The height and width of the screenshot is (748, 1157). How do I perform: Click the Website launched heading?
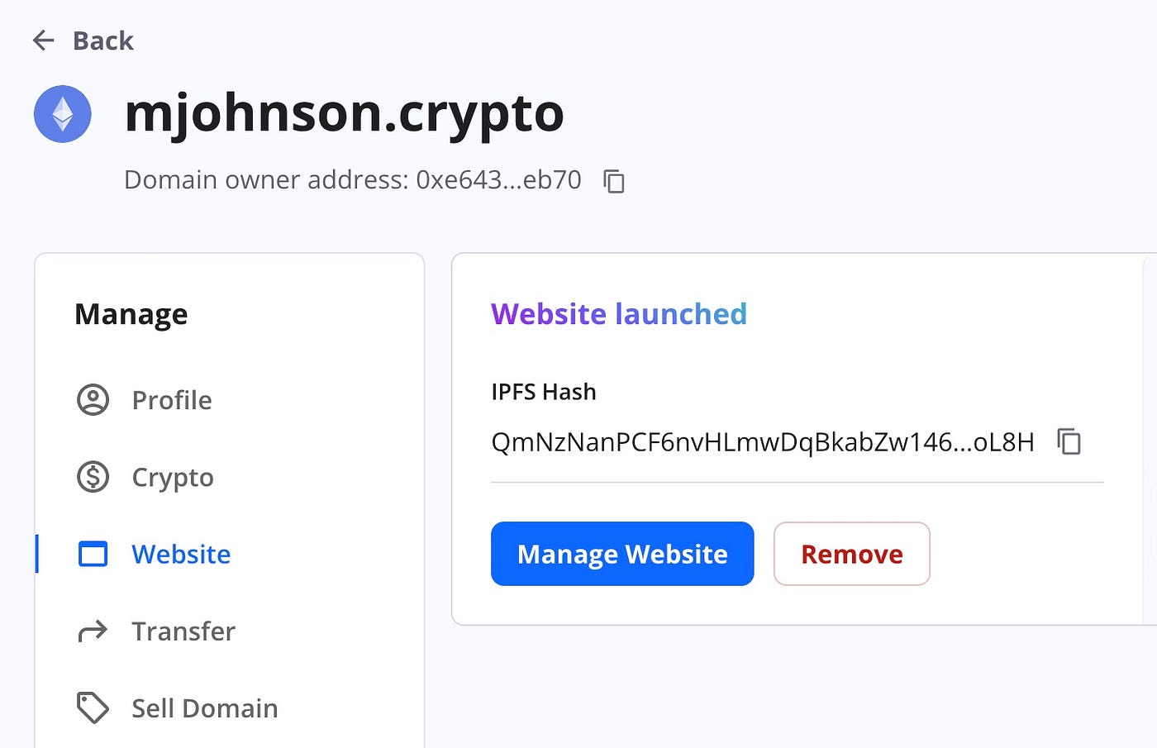(x=618, y=314)
